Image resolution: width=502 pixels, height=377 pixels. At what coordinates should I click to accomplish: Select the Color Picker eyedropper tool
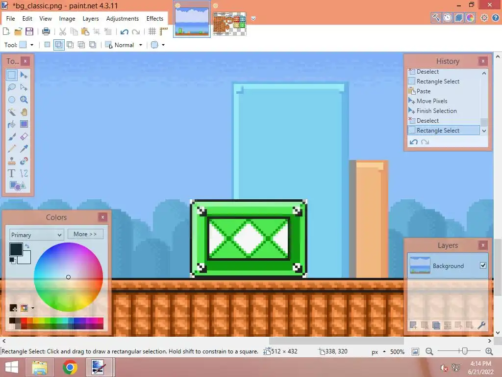24,149
